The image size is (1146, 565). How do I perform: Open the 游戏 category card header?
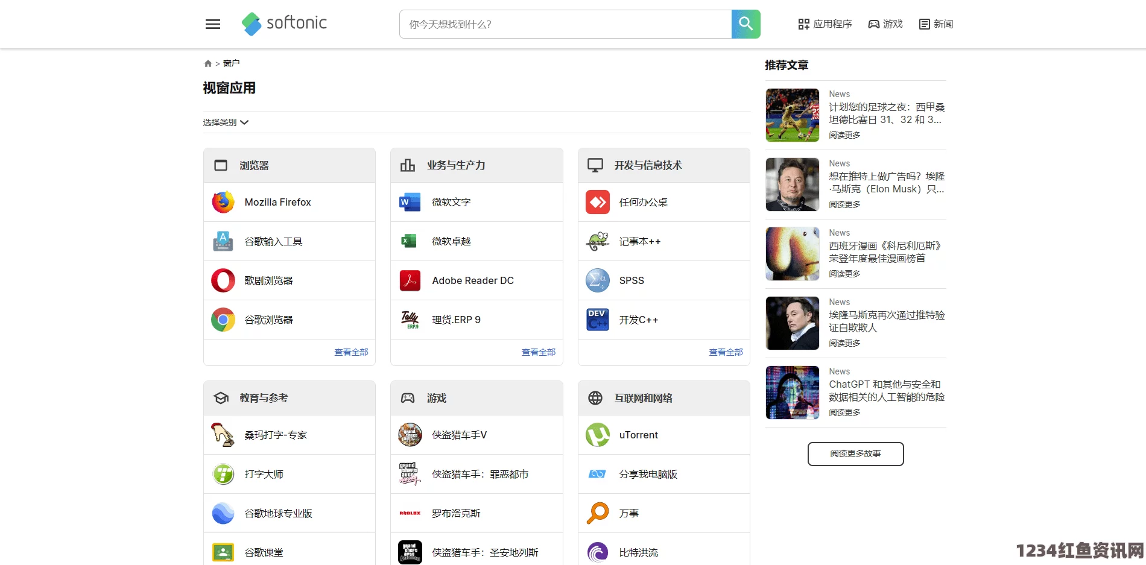[476, 398]
